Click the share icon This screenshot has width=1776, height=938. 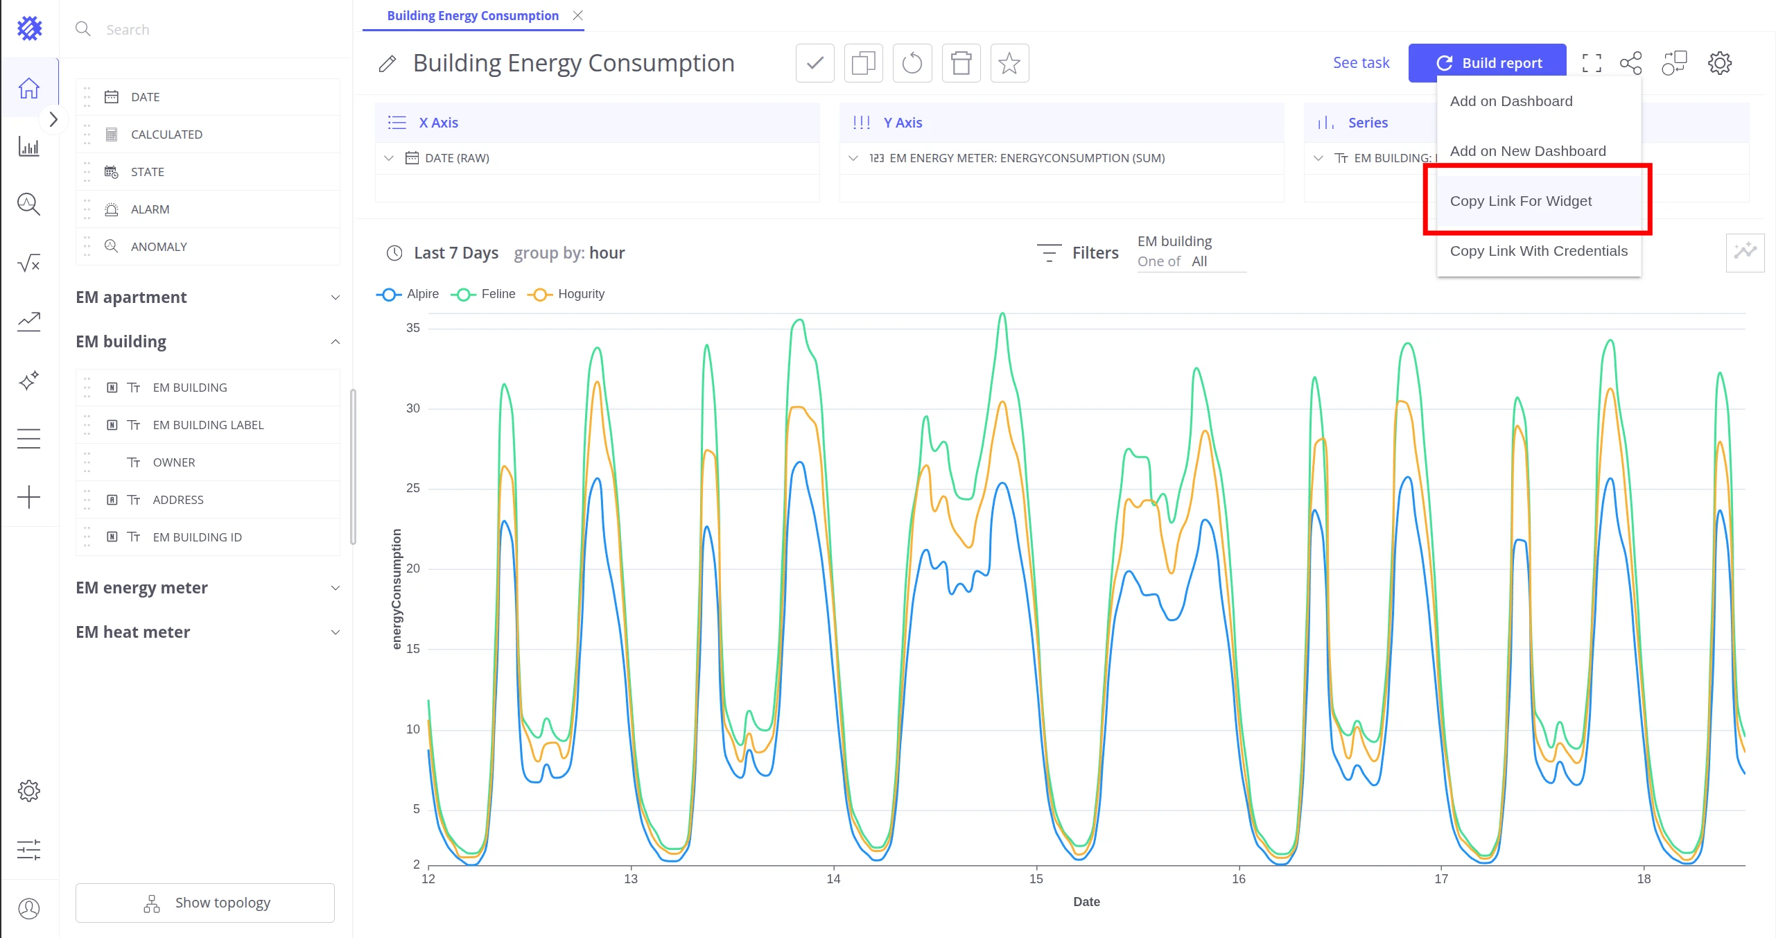coord(1631,63)
